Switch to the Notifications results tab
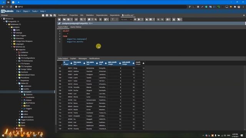The image size is (246, 138). (95, 59)
